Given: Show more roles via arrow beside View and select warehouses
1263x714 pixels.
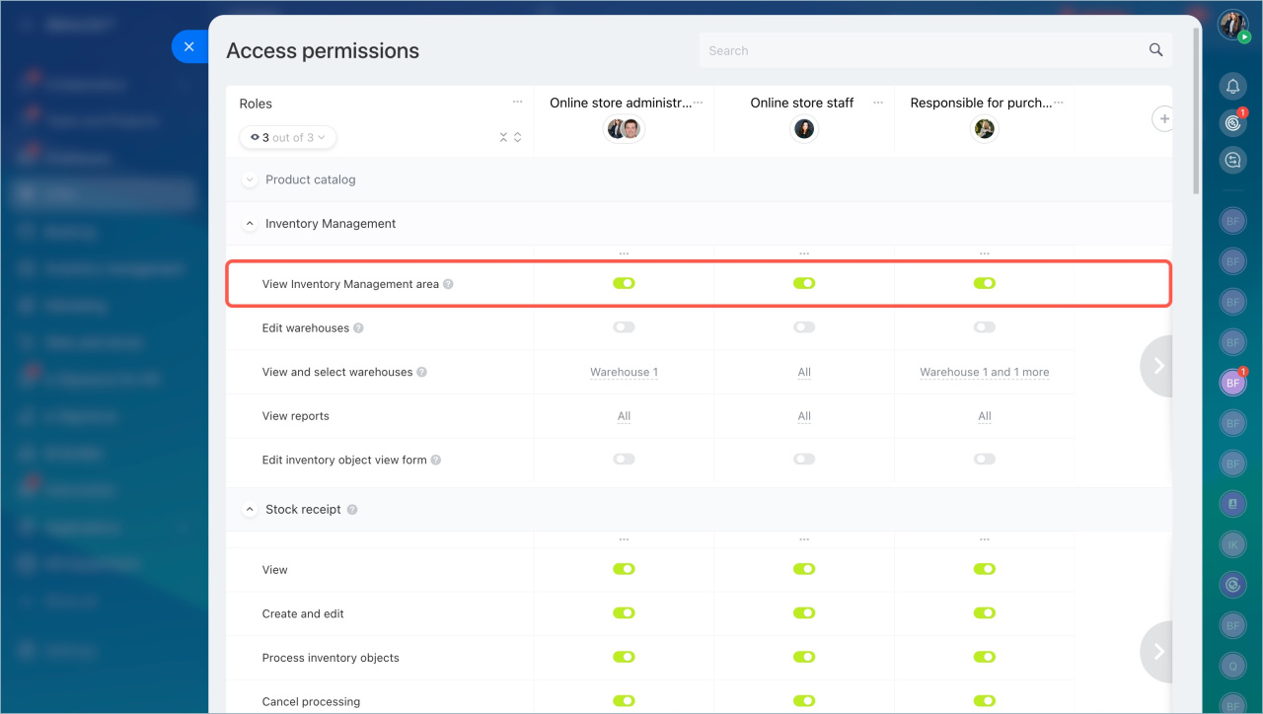Looking at the screenshot, I should [1156, 366].
